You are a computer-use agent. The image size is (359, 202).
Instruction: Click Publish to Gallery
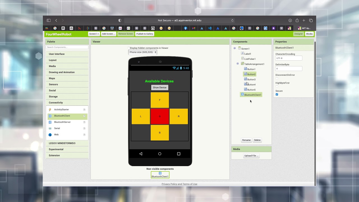coord(145,34)
